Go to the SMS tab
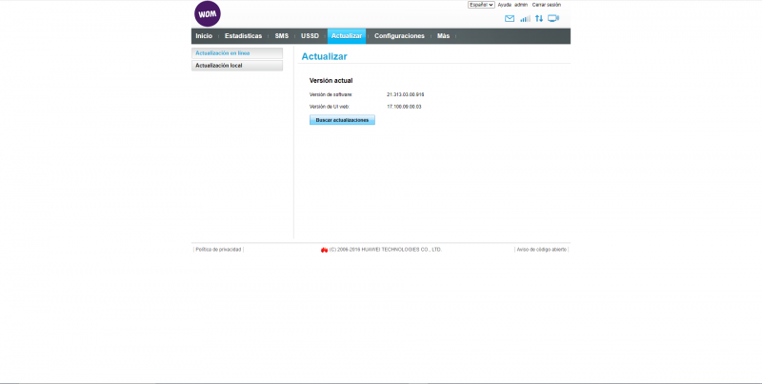This screenshot has width=762, height=384. tap(281, 36)
